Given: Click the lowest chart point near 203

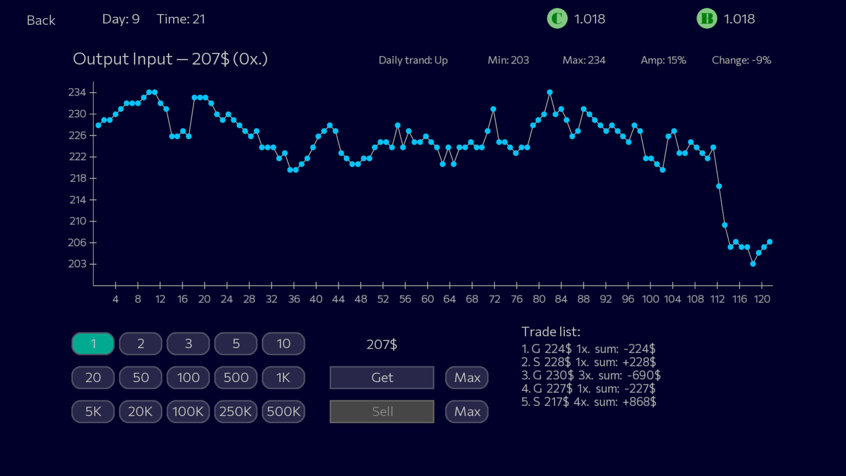Looking at the screenshot, I should (x=752, y=264).
